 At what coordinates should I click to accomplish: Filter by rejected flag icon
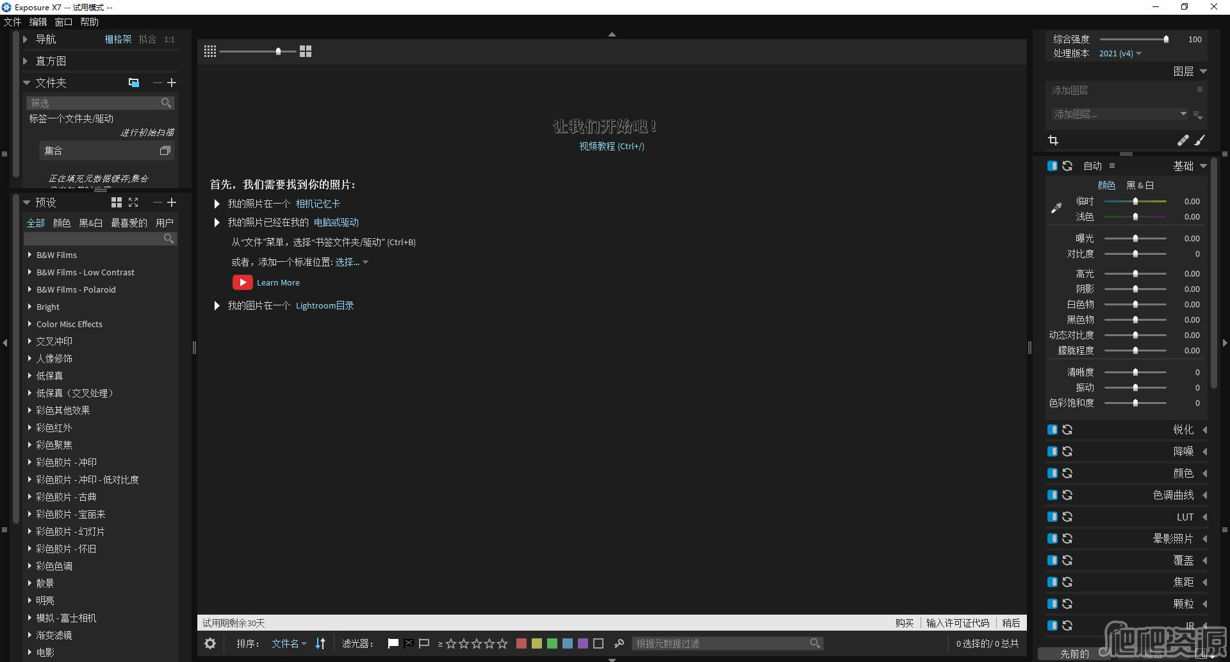(x=409, y=643)
